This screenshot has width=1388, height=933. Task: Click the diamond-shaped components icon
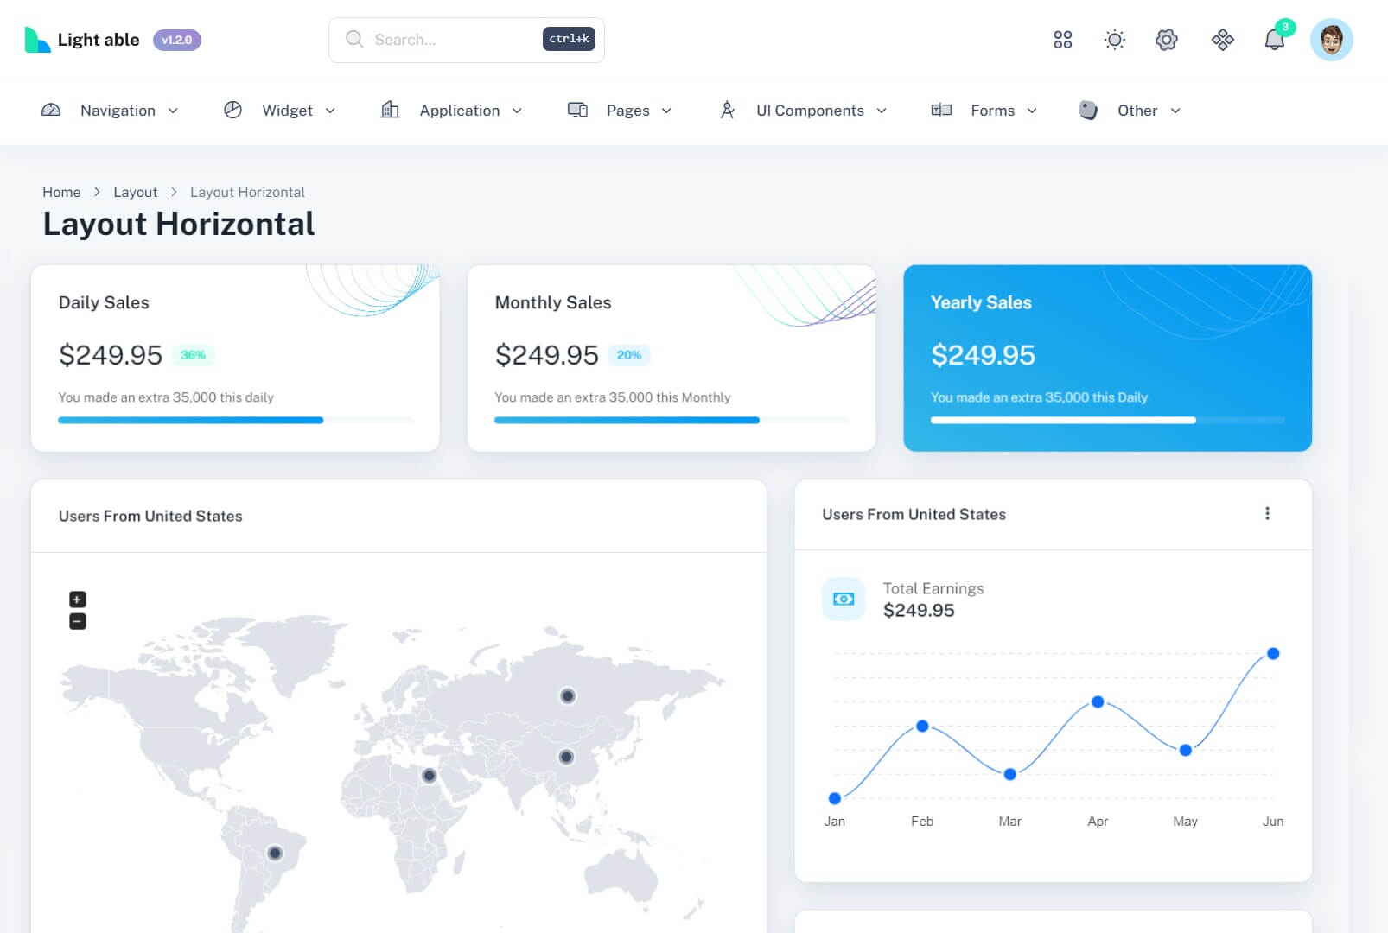click(x=1222, y=40)
